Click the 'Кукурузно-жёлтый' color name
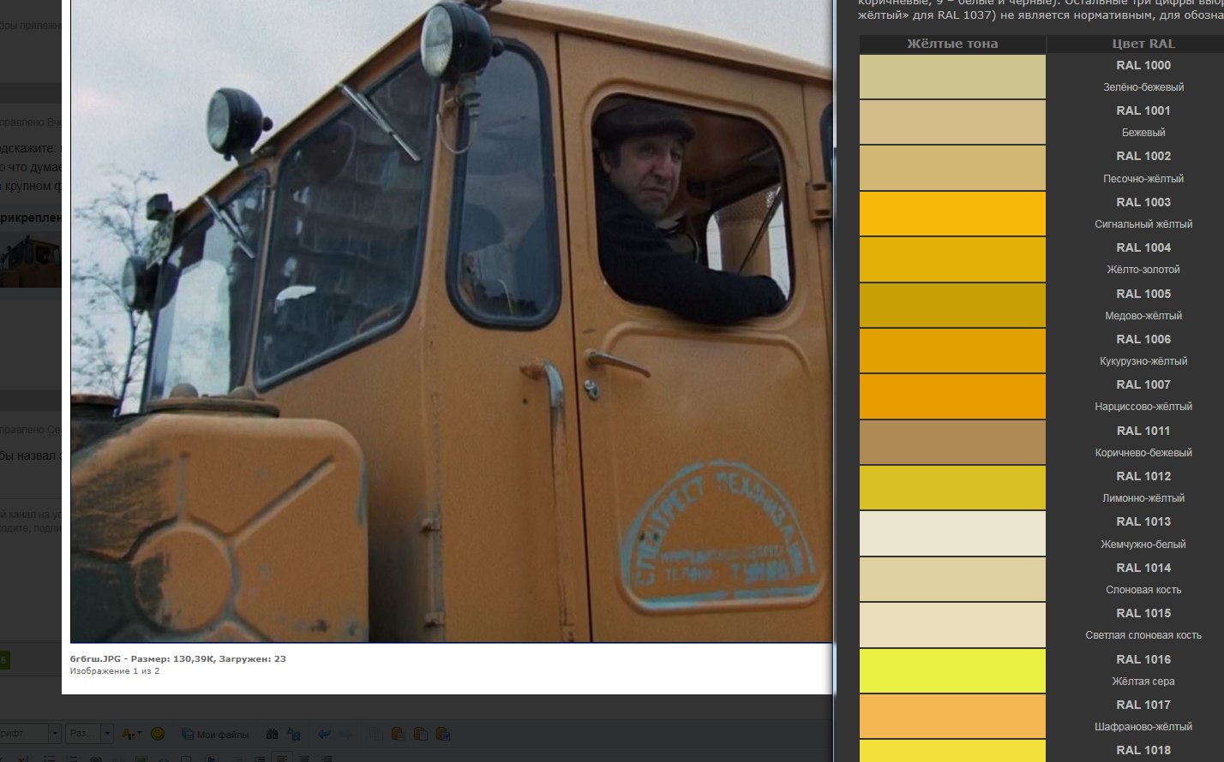Viewport: 1224px width, 762px height. click(1143, 361)
